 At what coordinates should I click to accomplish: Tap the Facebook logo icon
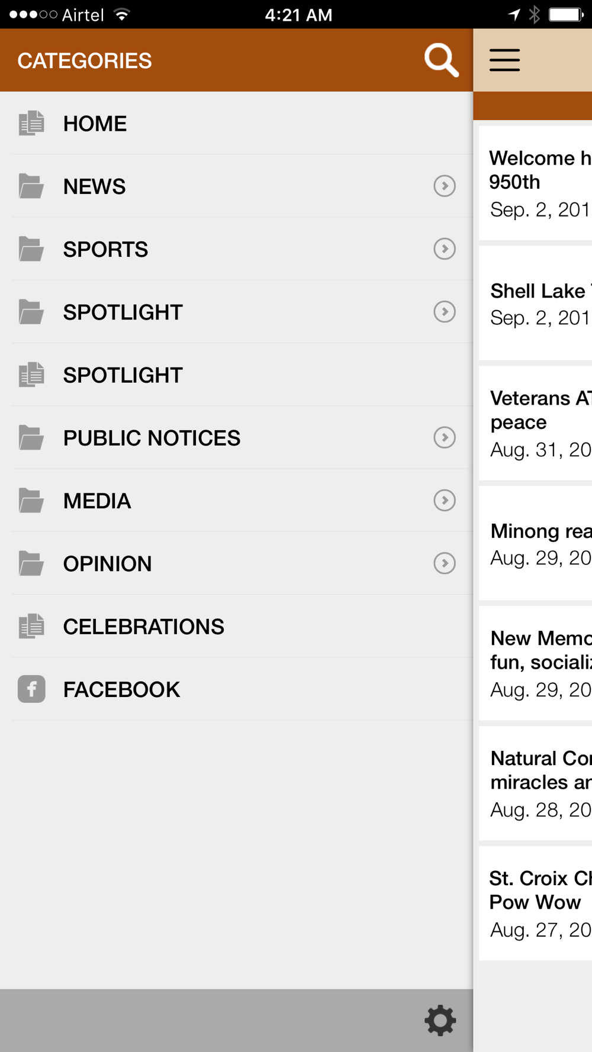point(31,689)
